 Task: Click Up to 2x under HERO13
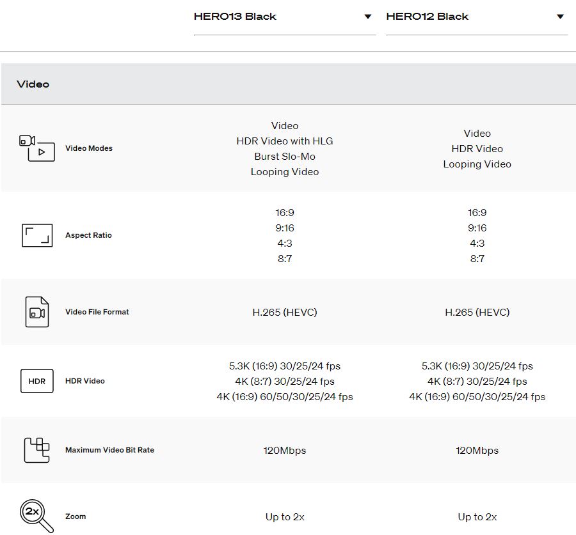pos(285,516)
